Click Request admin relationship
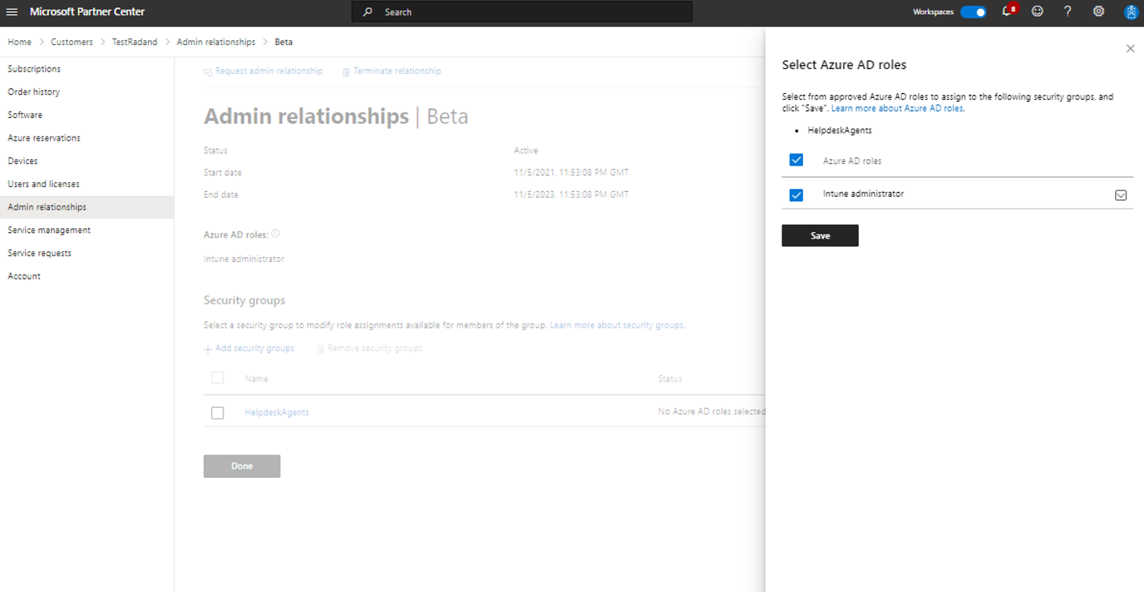 263,71
